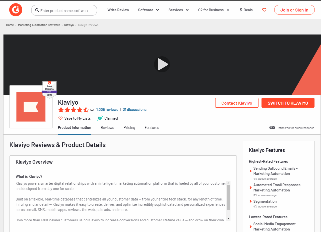This screenshot has height=232, width=321.
Task: Expand the rating breakdown chevron
Action: coord(92,110)
